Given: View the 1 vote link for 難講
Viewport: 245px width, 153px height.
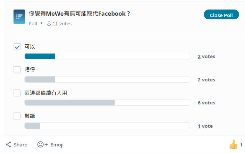Looking at the screenshot, I should coord(205,126).
